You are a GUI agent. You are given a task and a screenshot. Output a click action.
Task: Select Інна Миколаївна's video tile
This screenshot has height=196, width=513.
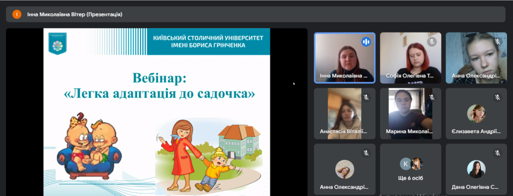pos(345,58)
